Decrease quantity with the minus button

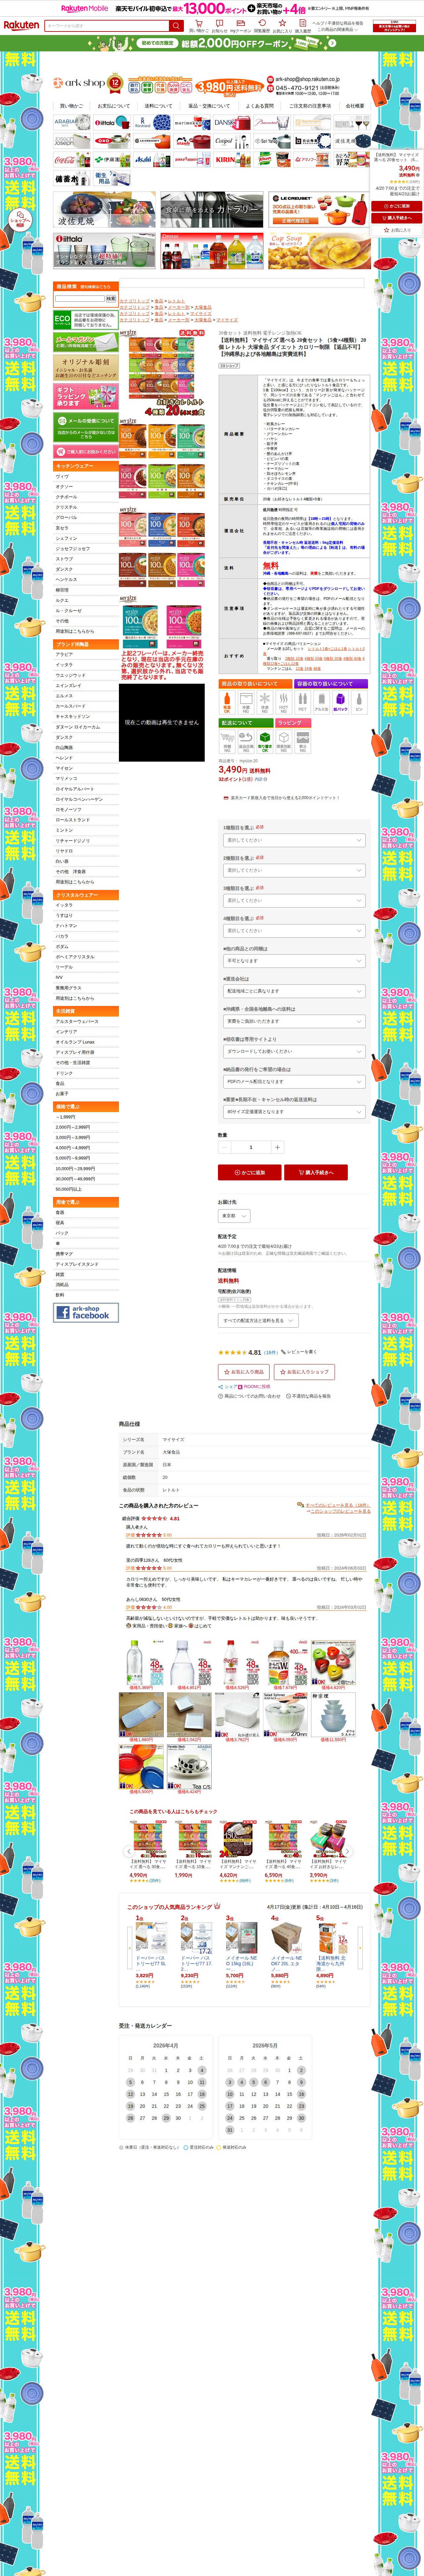225,1147
